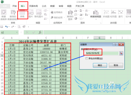Insert a Line sparkline
The width and height of the screenshot is (131, 95).
coord(106,14)
